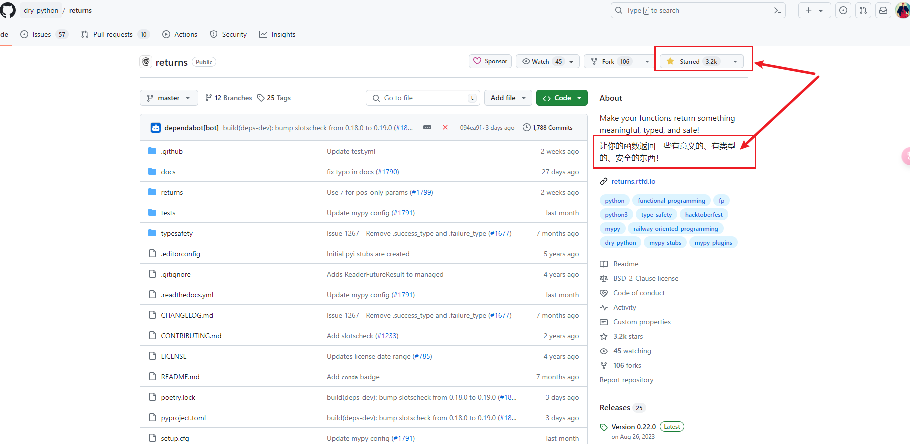Select the railway-oriented-programming topic tag
Viewport: 910px width, 444px height.
tap(675, 229)
